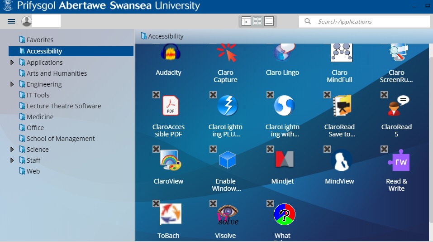Select the Staff folder label
This screenshot has width=433, height=242.
pyautogui.click(x=33, y=160)
